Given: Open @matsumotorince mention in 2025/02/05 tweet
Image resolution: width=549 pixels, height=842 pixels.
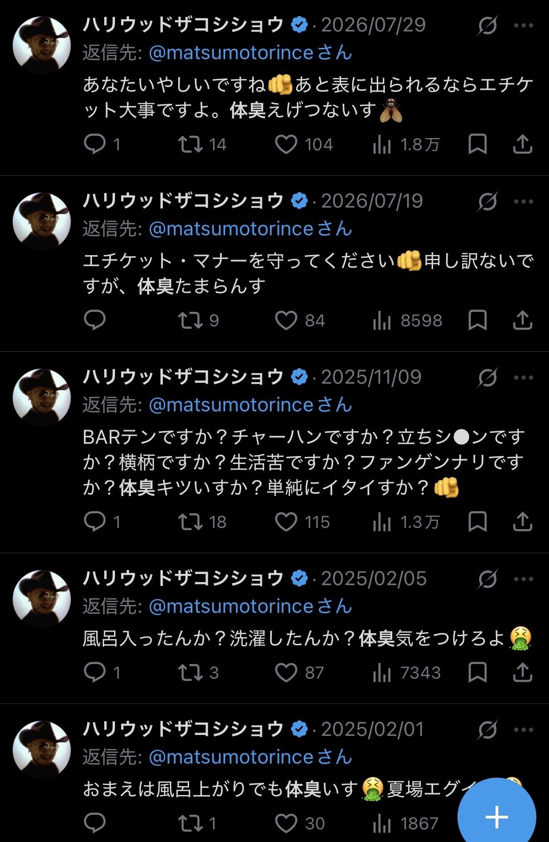Looking at the screenshot, I should coord(231,606).
